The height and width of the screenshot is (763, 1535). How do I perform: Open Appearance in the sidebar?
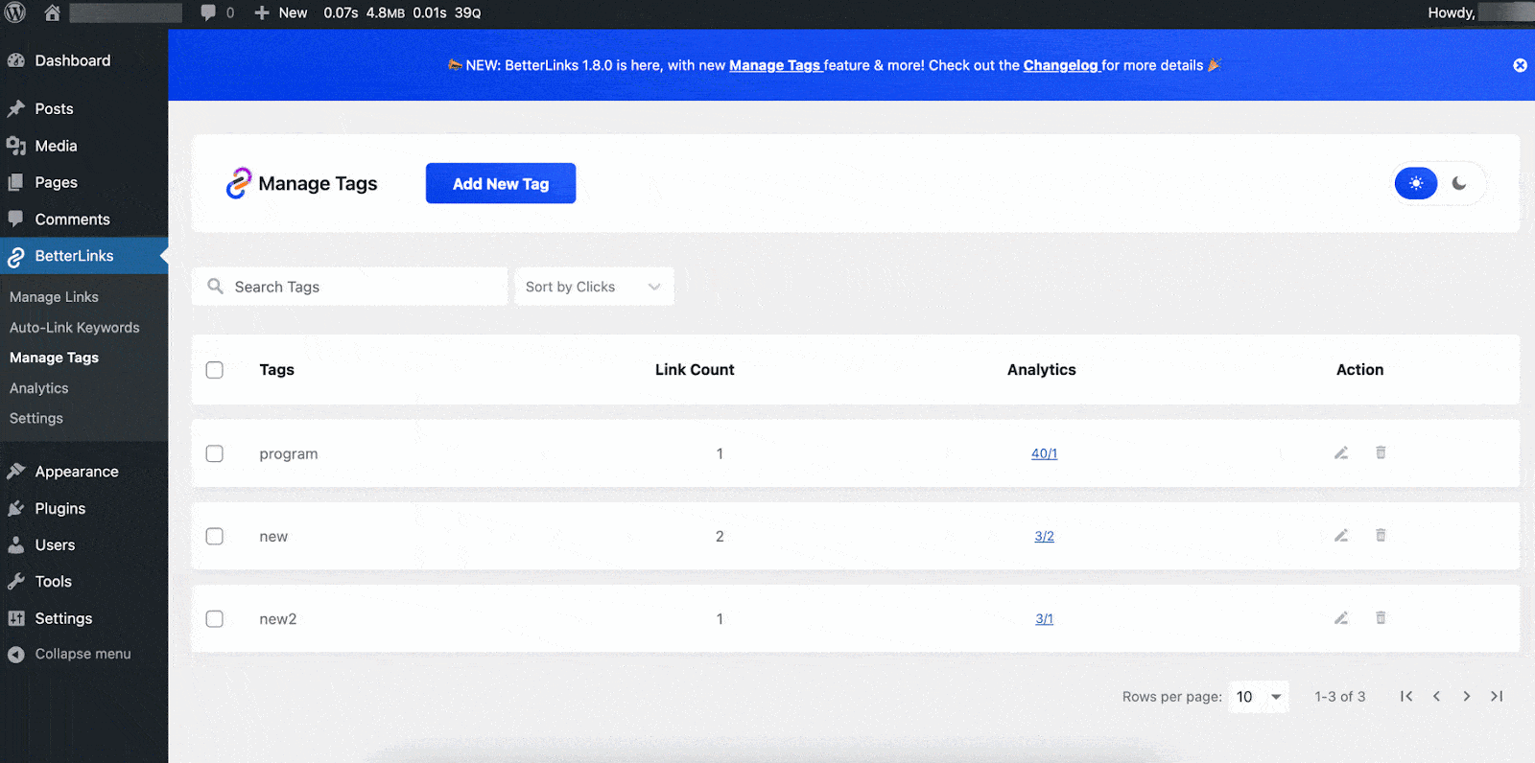[x=83, y=472]
